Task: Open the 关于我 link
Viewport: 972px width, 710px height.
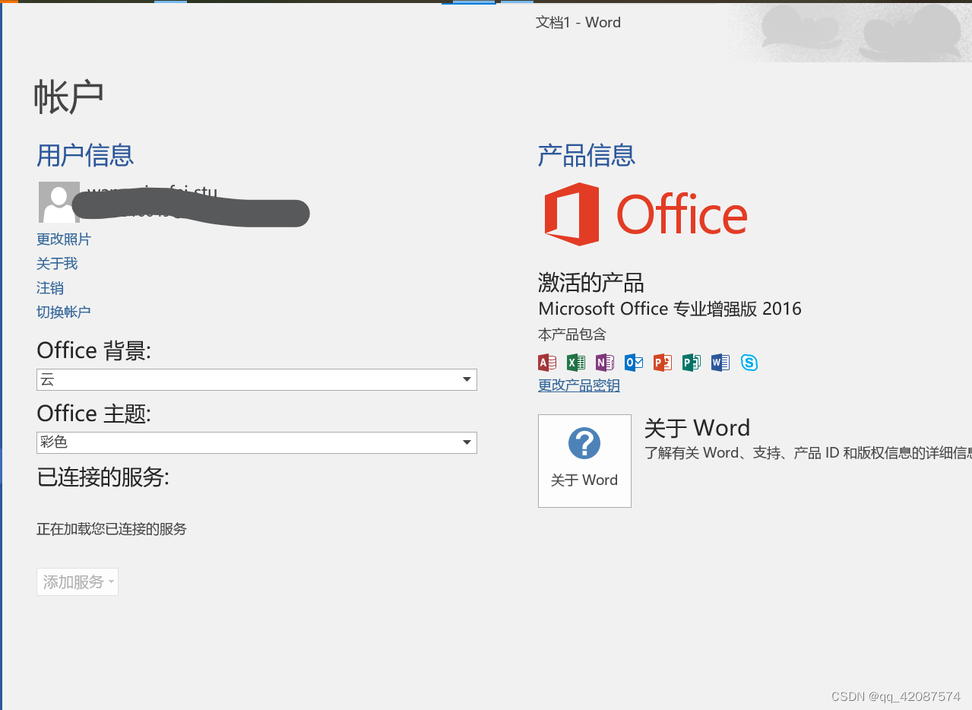Action: (57, 264)
